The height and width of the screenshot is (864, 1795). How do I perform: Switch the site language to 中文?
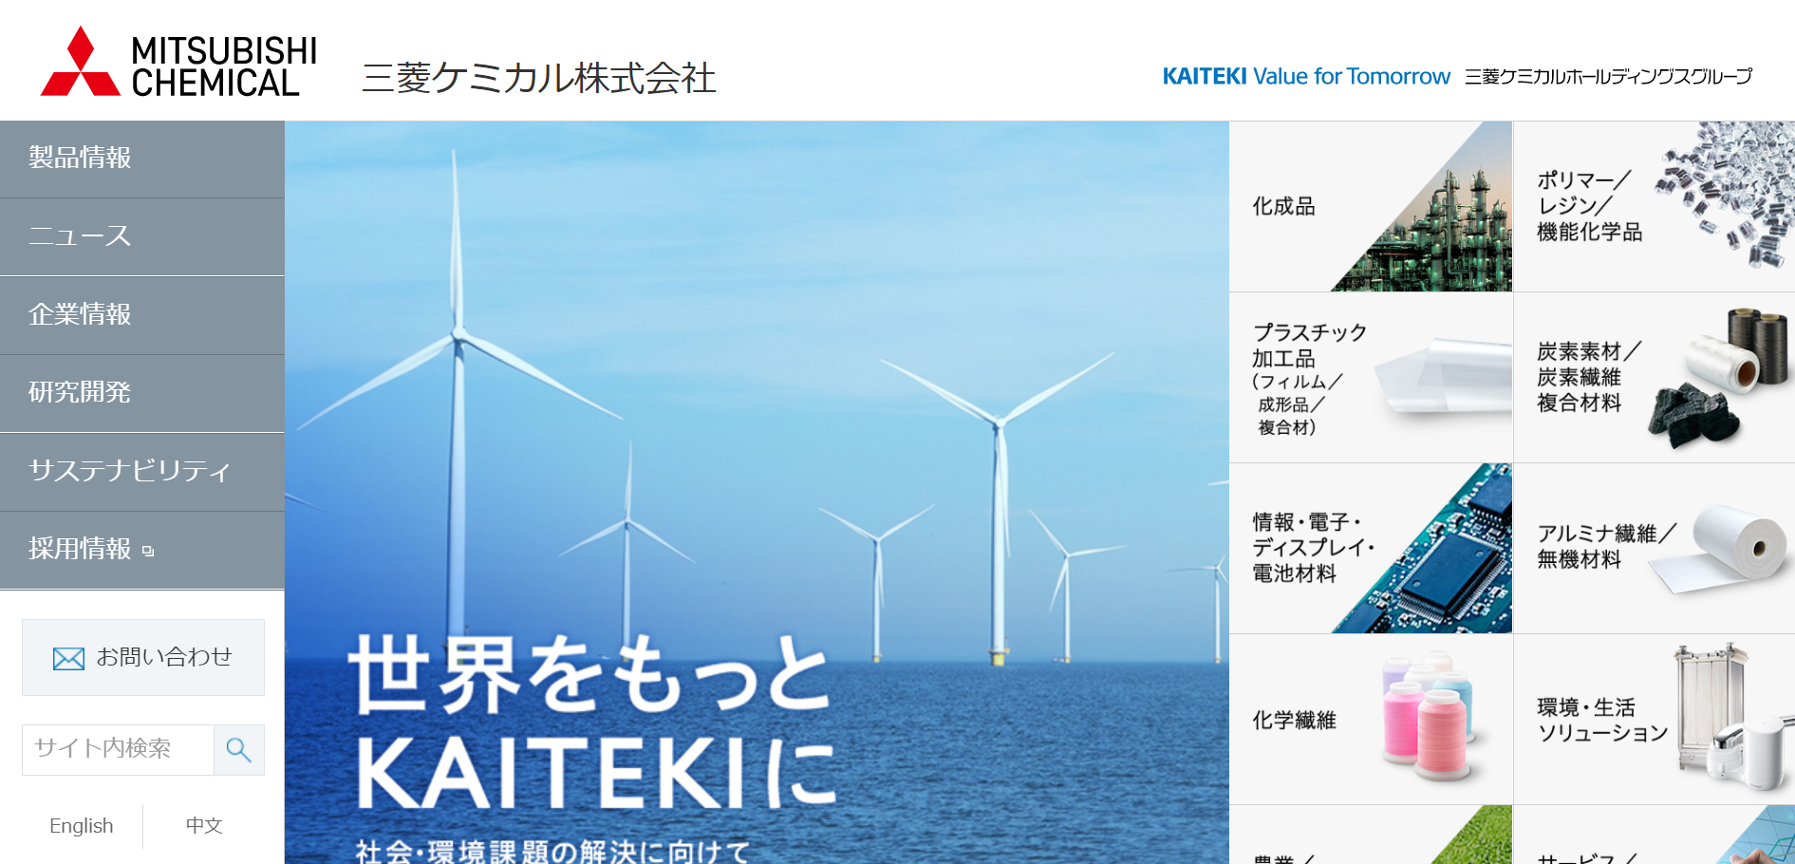pyautogui.click(x=204, y=826)
